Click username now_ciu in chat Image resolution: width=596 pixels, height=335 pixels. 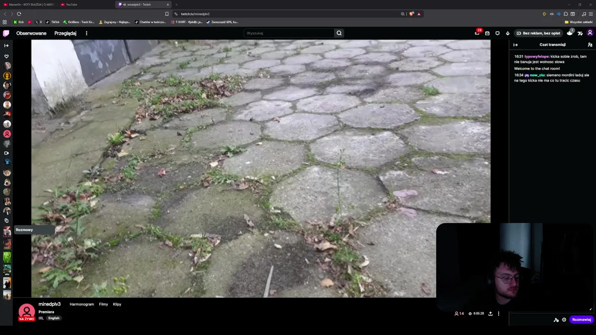click(537, 75)
